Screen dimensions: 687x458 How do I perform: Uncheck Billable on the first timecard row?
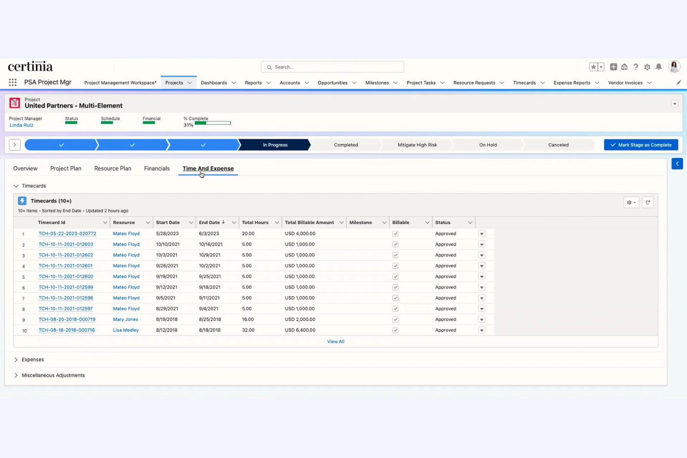tap(395, 233)
